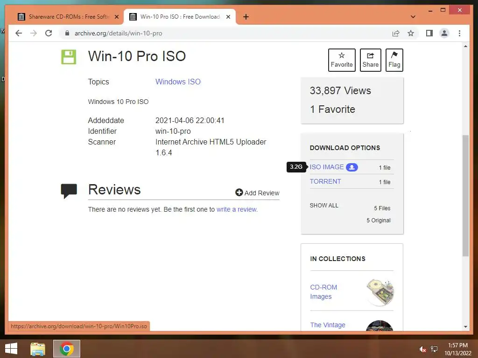This screenshot has height=358, width=478.
Task: Close the Shareware CD-ROMs tab
Action: 116,17
